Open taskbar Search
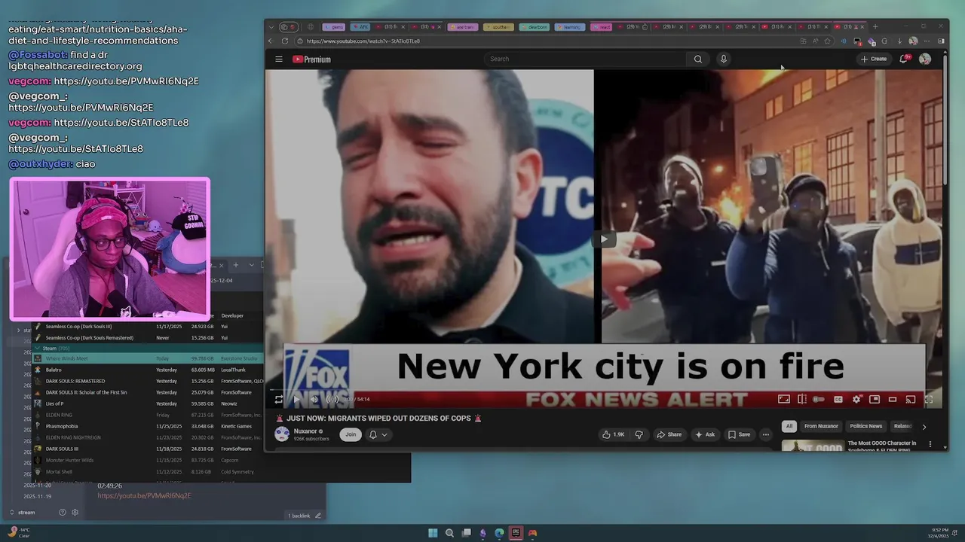Image resolution: width=965 pixels, height=542 pixels. tap(449, 533)
